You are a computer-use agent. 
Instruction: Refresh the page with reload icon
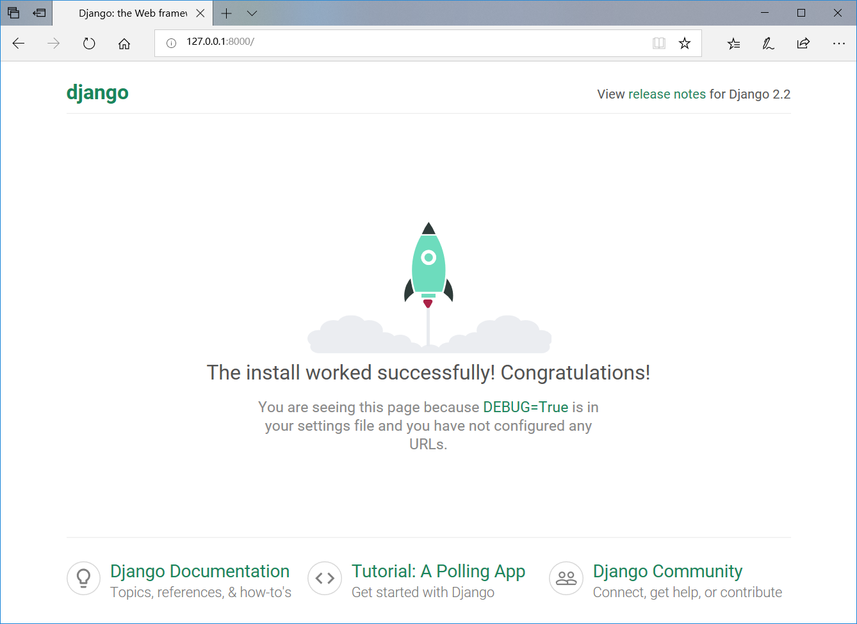(x=89, y=44)
